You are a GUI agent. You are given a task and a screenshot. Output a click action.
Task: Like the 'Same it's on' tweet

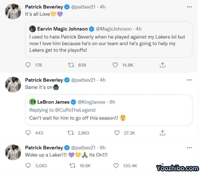pos(117,133)
